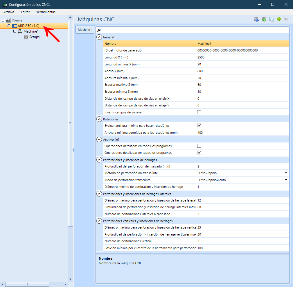Edit Profundidad del perfuración de marcado value
Viewport: 293px width, 287px height.
242,166
